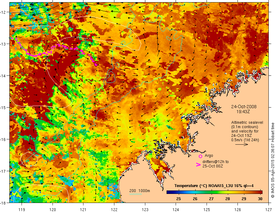The image size is (275, 212).
Task: Click color bar tick label 25
Action: tap(178, 199)
